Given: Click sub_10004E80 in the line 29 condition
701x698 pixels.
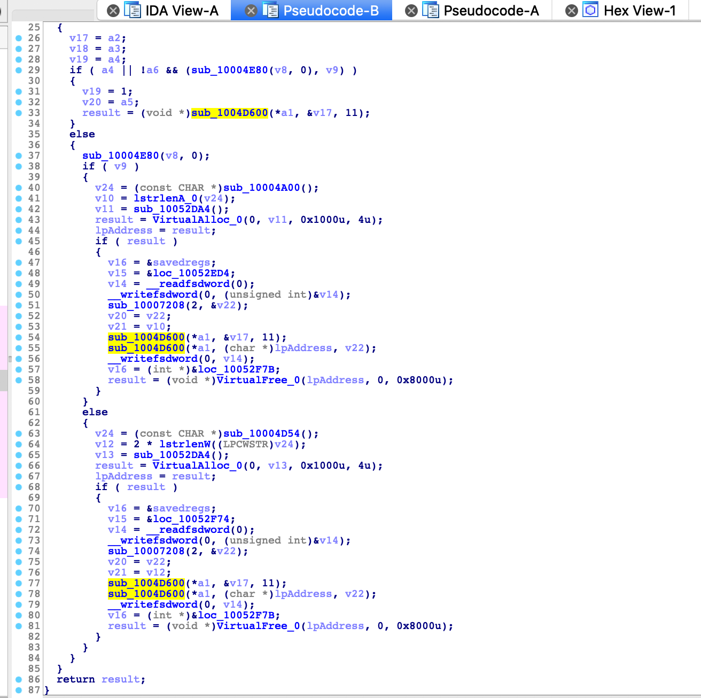Looking at the screenshot, I should point(230,70).
